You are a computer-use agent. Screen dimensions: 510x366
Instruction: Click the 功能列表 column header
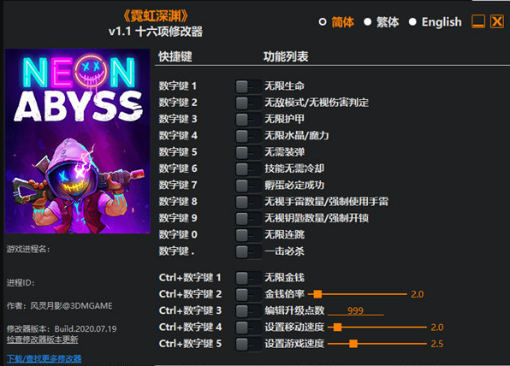pyautogui.click(x=286, y=56)
